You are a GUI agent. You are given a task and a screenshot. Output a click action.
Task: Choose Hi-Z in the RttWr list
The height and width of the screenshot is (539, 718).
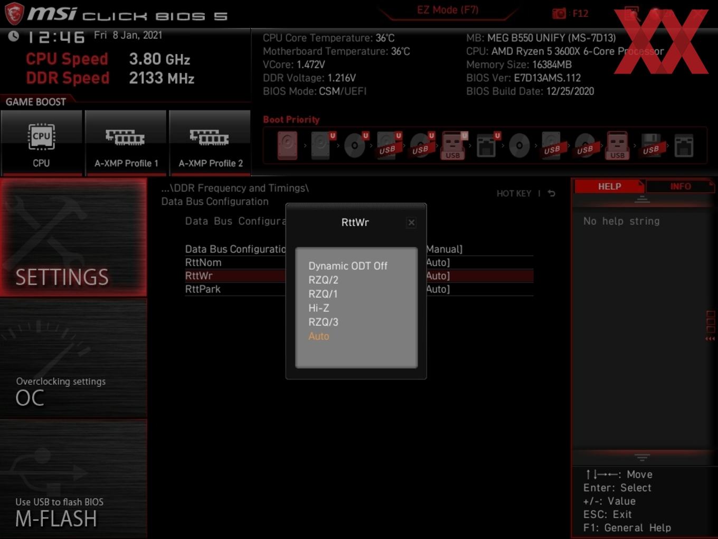click(318, 308)
